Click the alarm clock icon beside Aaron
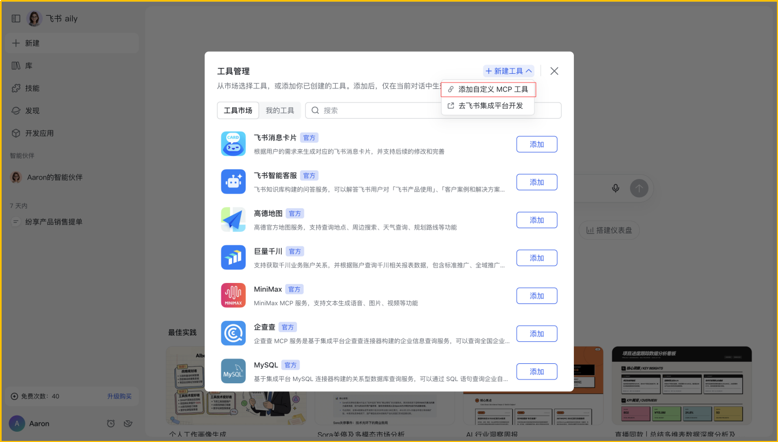 (111, 424)
